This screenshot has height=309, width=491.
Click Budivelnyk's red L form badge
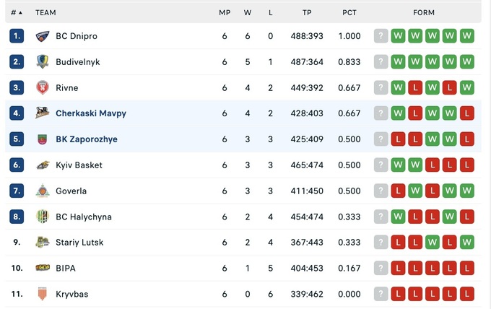point(466,62)
